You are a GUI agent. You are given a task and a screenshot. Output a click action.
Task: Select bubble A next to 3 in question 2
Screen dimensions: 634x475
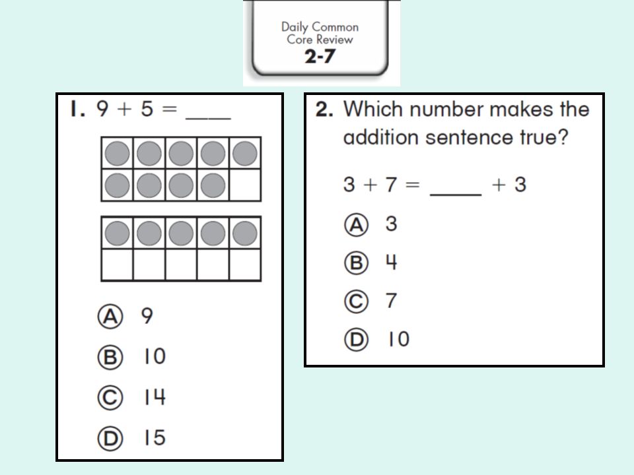click(x=356, y=224)
